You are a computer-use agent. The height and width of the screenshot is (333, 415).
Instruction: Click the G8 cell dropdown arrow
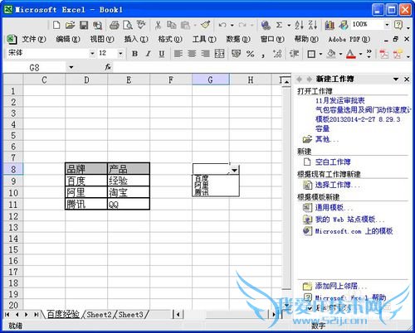click(x=234, y=170)
